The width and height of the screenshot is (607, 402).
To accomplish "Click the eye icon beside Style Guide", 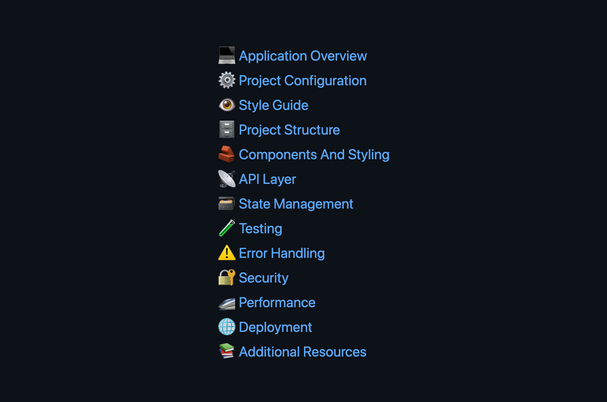I will pyautogui.click(x=227, y=104).
